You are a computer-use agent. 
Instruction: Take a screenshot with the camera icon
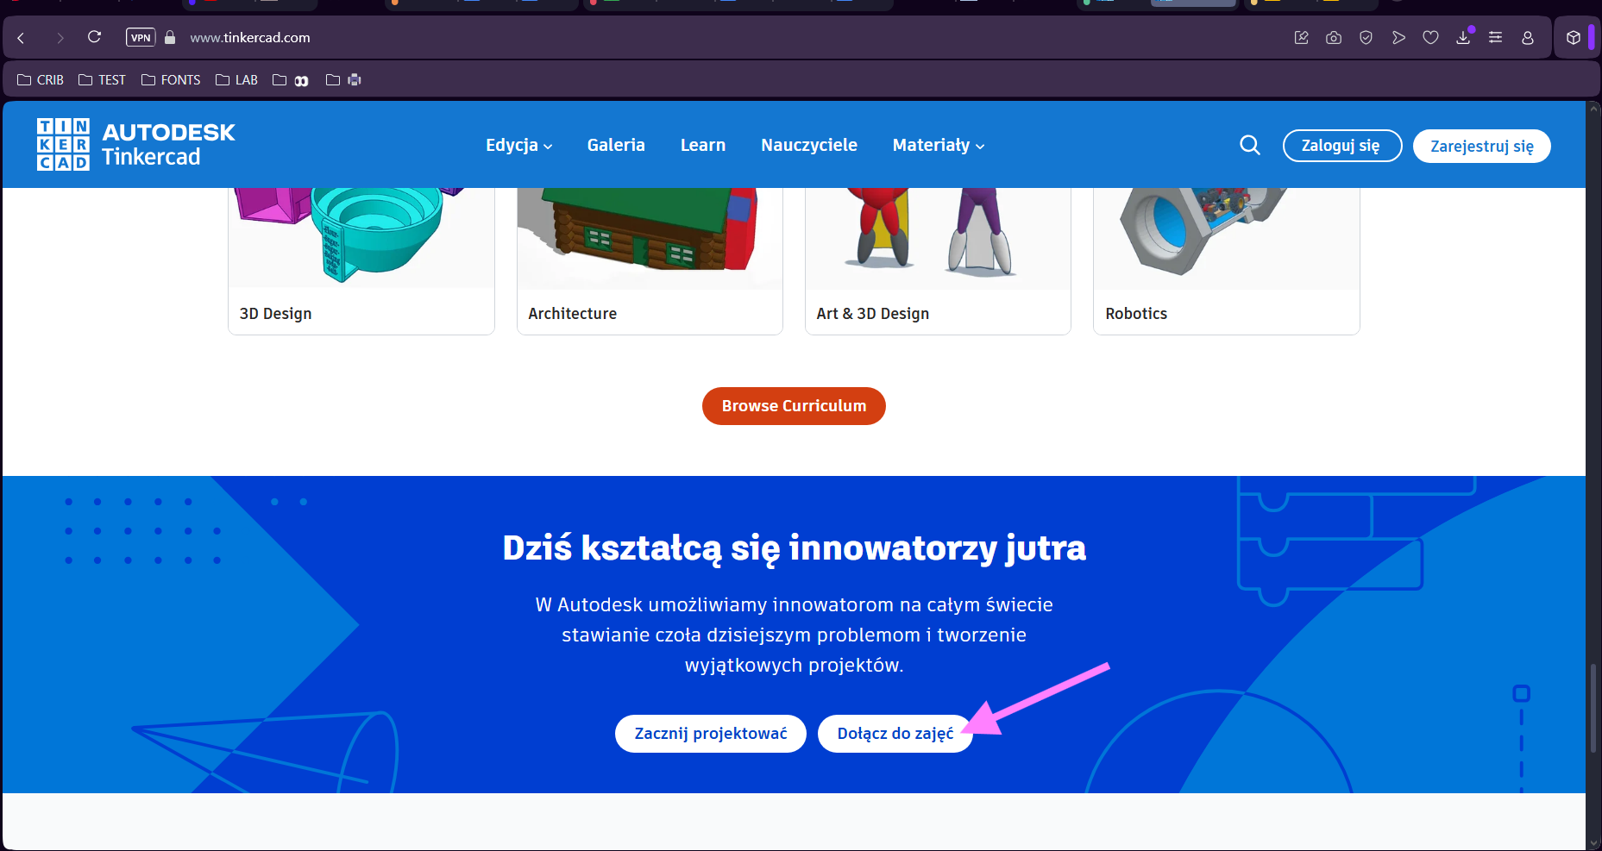[1333, 37]
